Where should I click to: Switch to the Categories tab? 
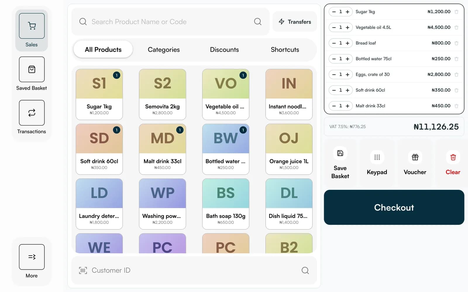tap(164, 50)
